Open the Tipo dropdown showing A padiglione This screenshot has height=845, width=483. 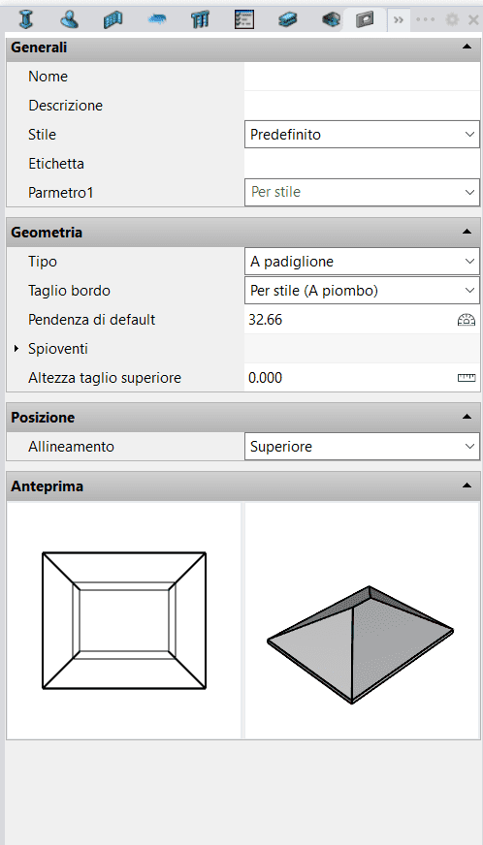tap(362, 262)
